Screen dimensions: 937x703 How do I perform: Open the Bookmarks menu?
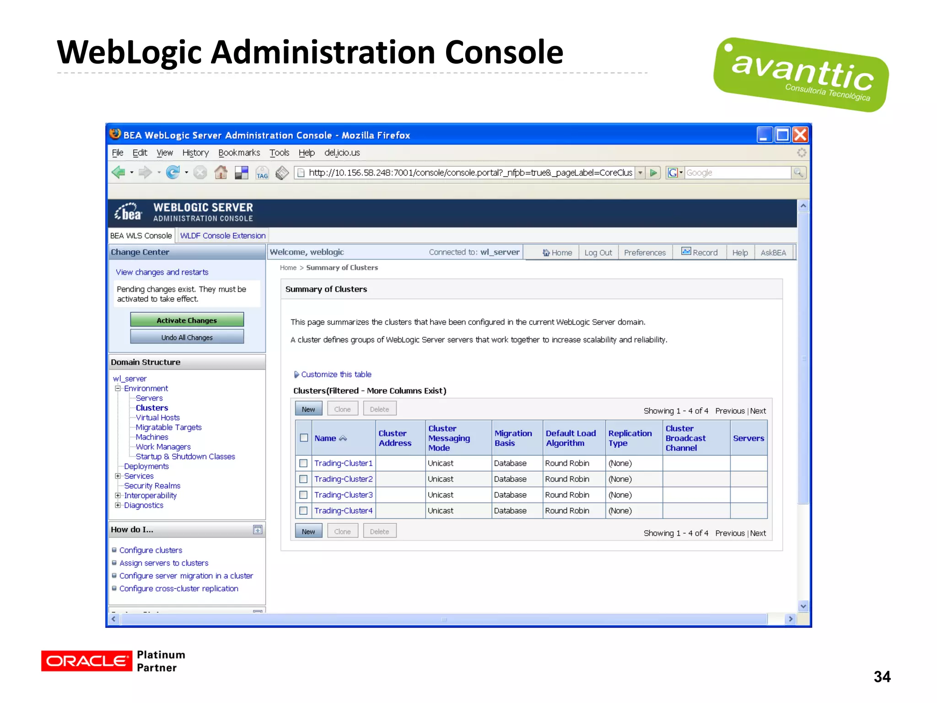click(x=239, y=152)
